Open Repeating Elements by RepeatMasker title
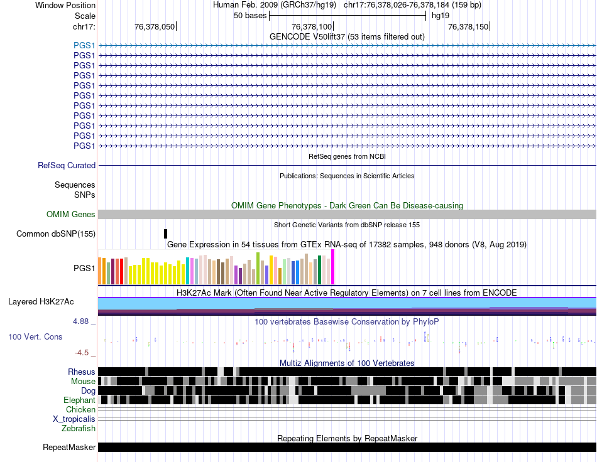 pos(347,438)
